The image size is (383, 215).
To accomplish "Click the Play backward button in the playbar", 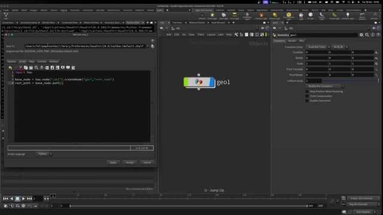I will click(11, 199).
